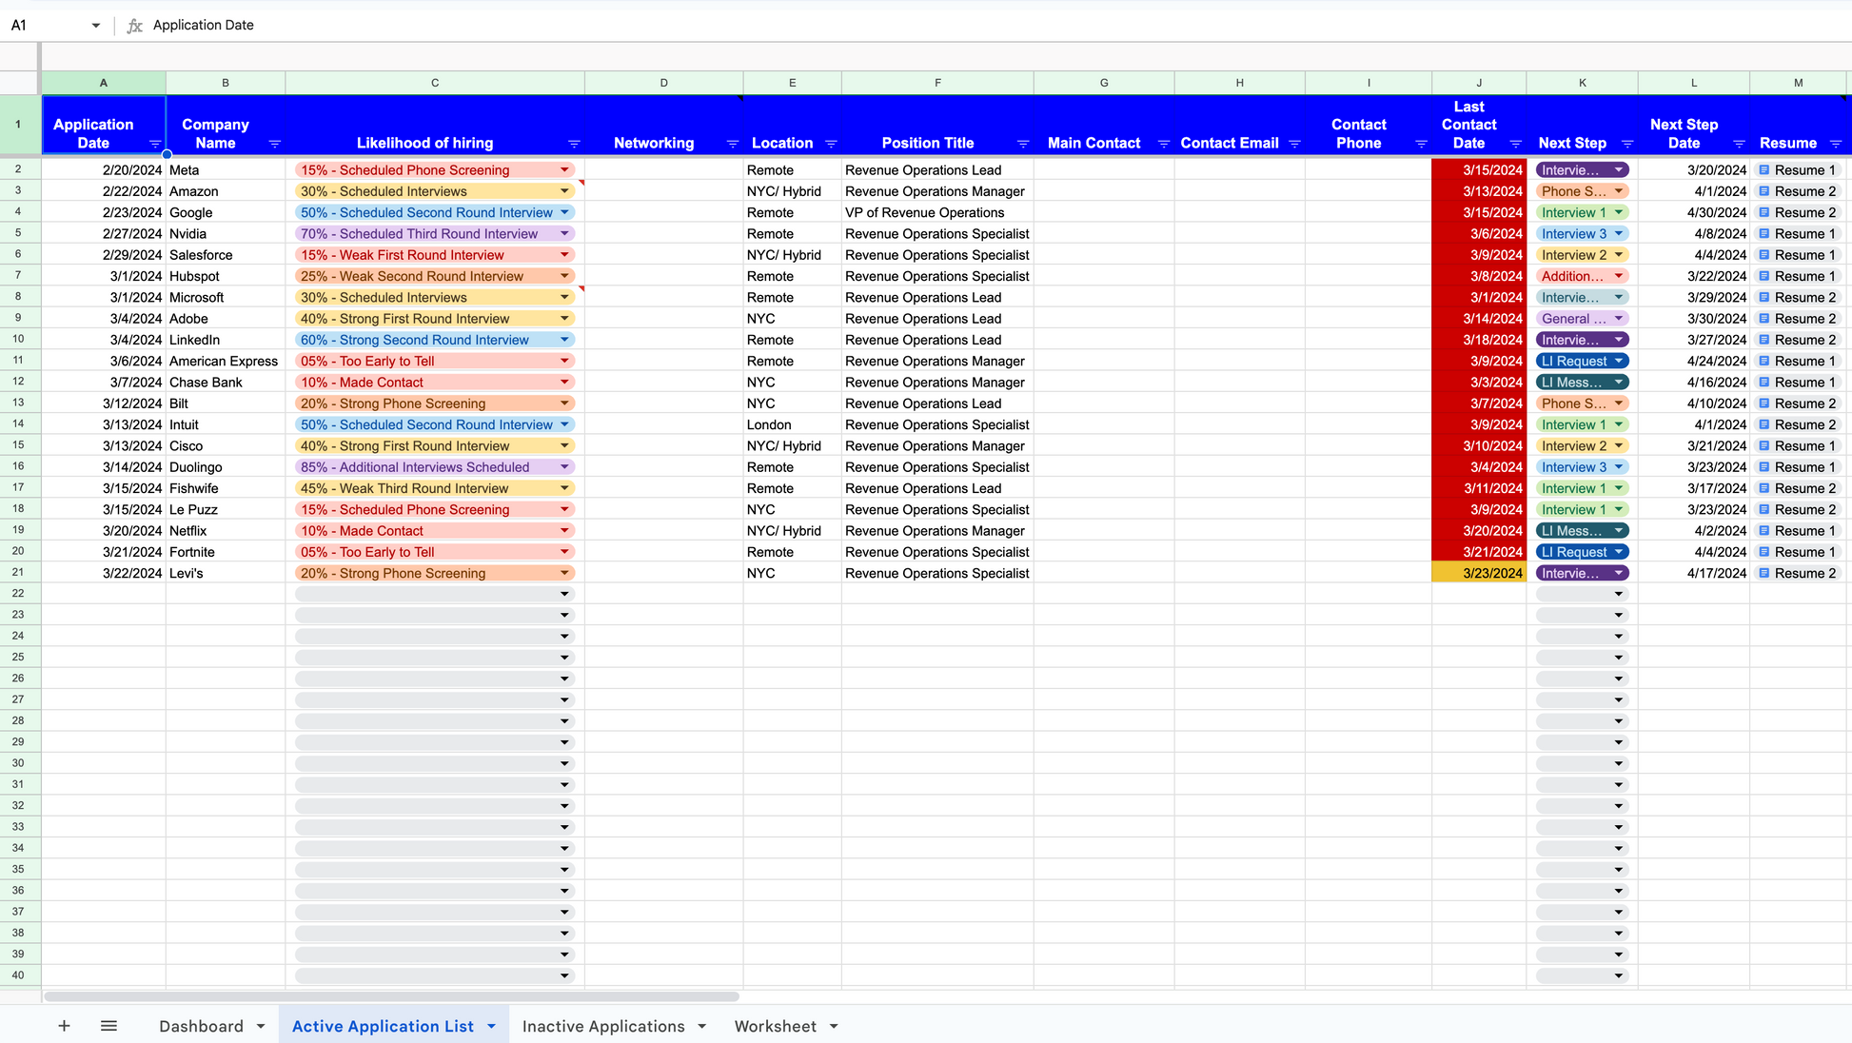Image resolution: width=1852 pixels, height=1043 pixels.
Task: Open Worksheet tab options arrow
Action: pyautogui.click(x=834, y=1026)
